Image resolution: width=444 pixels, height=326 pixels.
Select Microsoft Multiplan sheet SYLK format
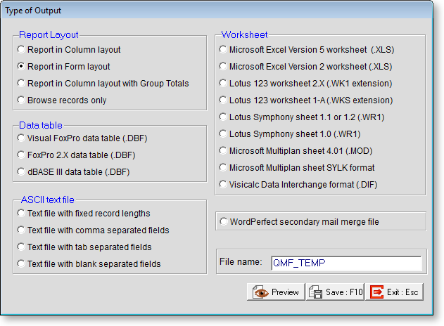click(224, 168)
